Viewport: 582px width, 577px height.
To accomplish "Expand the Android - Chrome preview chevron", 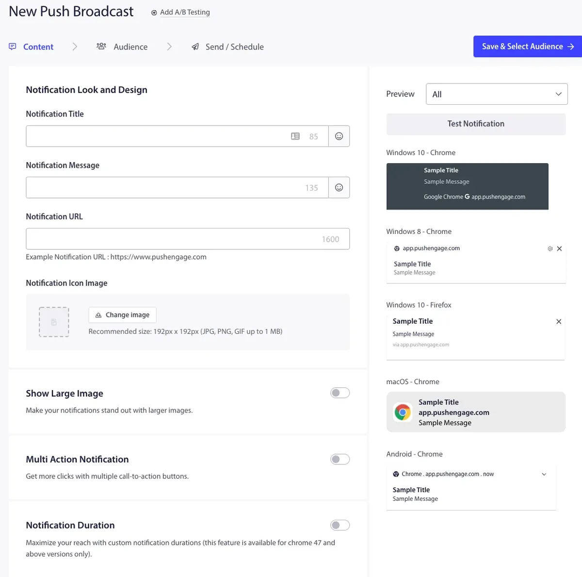I will [544, 474].
